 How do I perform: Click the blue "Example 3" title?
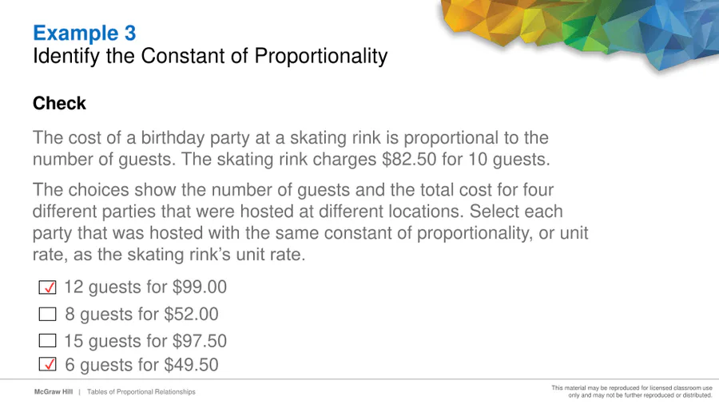coord(85,33)
